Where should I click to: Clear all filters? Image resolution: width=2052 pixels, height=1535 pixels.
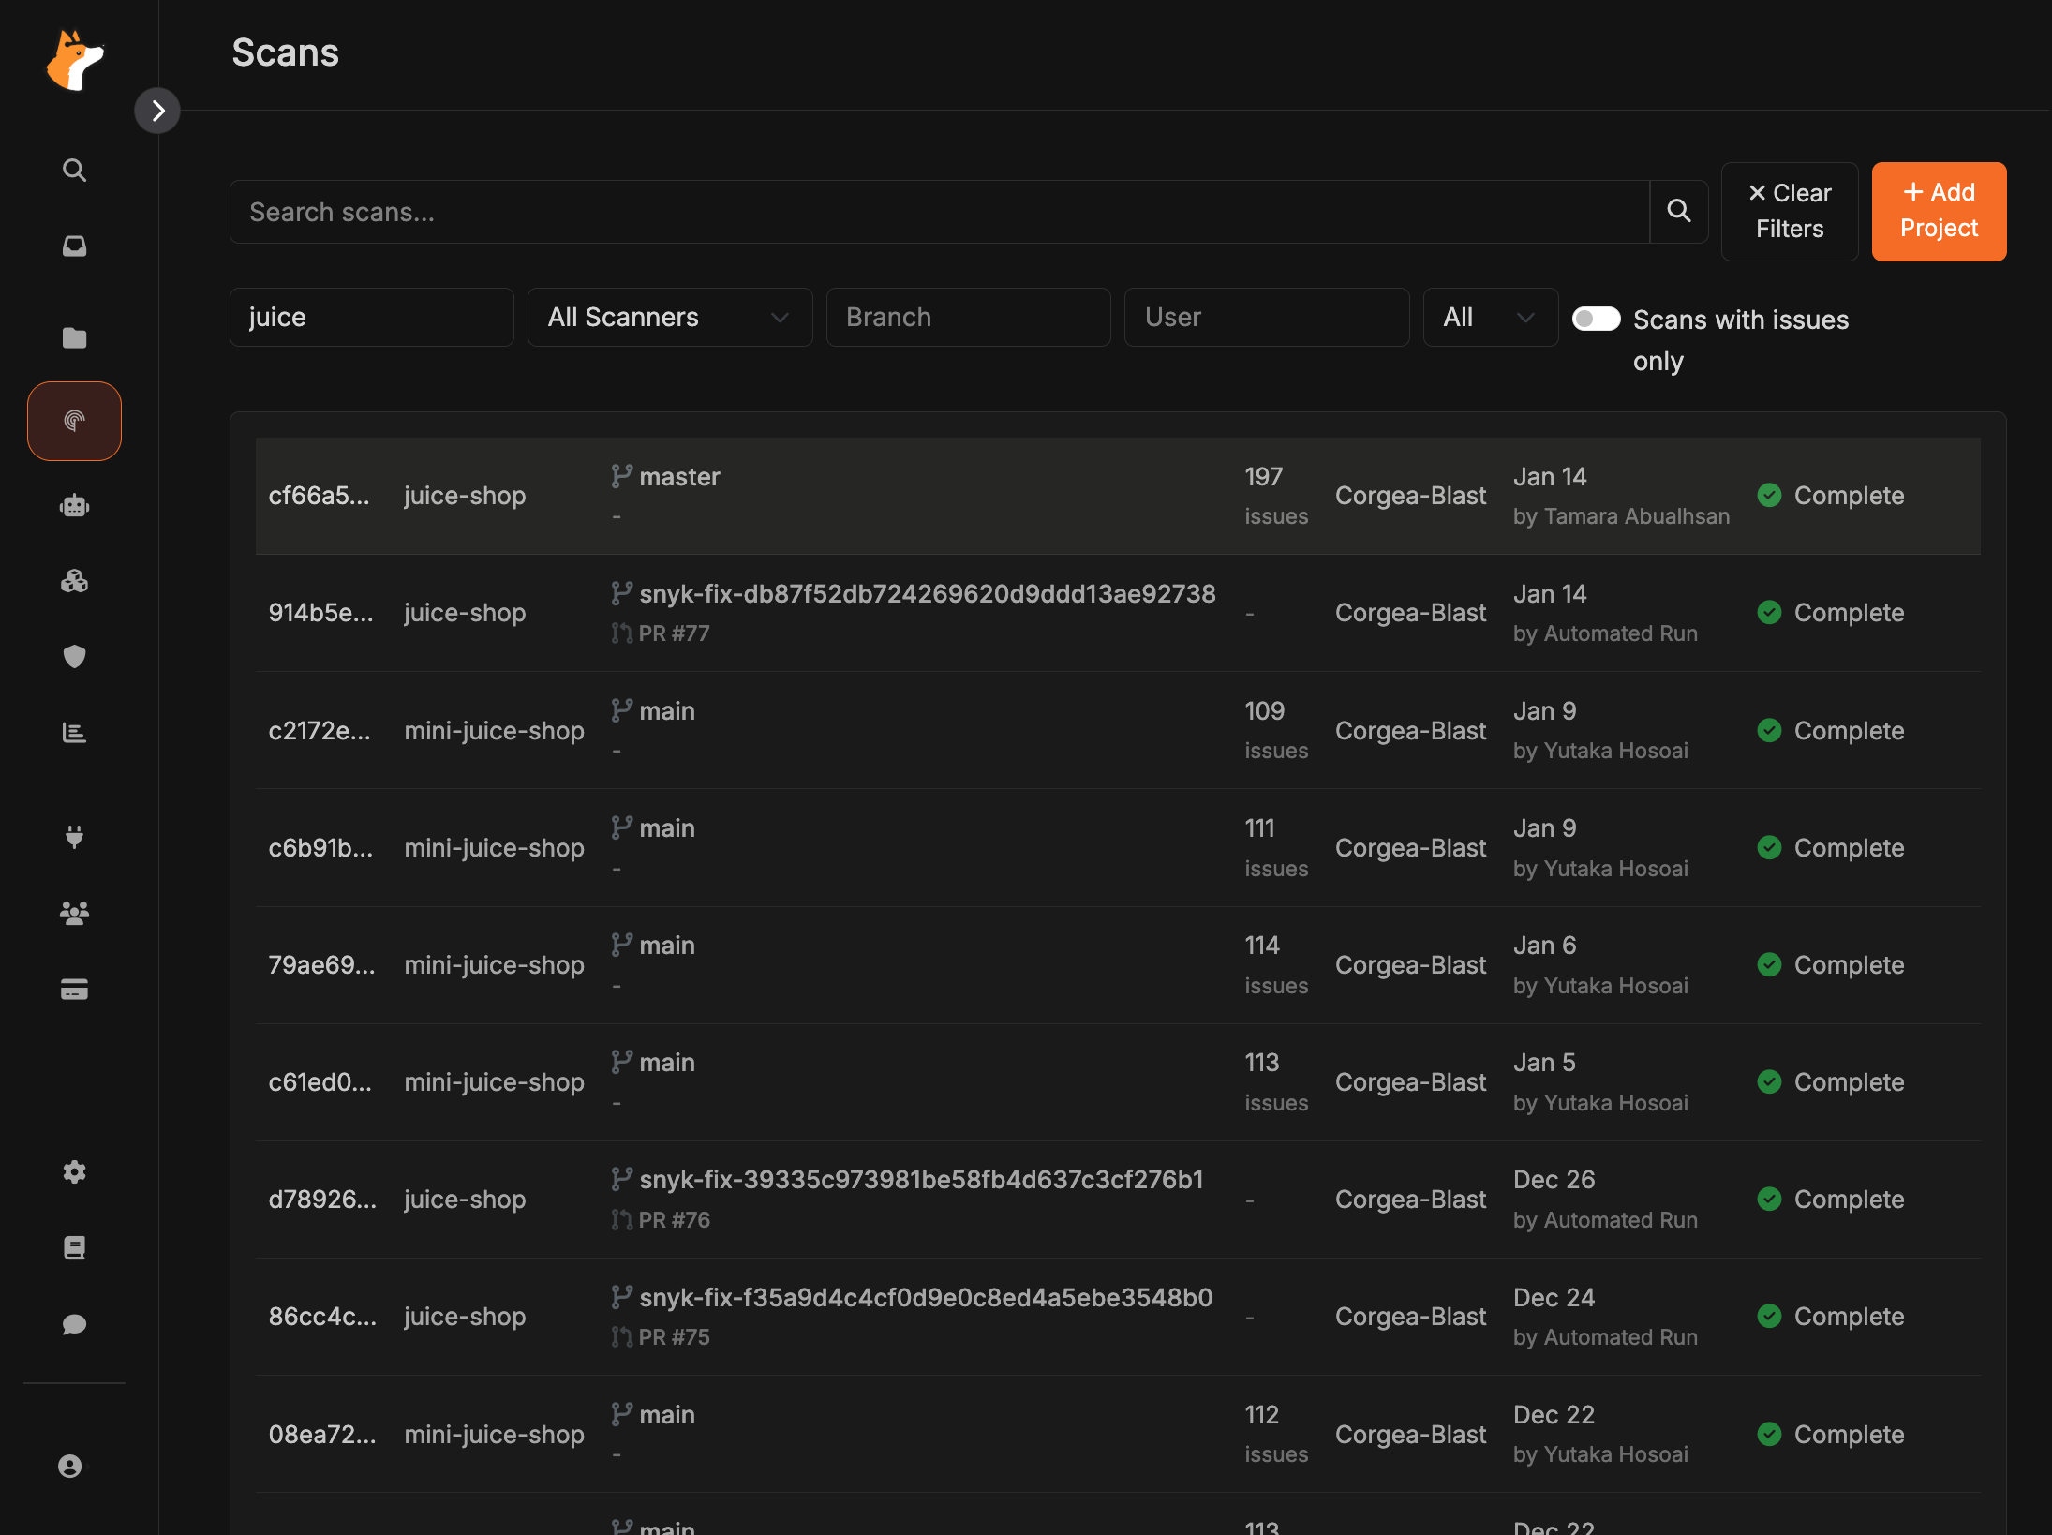coord(1790,211)
